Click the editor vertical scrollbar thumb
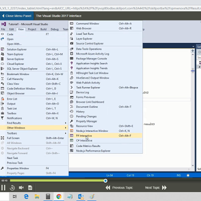 [x=193, y=71]
